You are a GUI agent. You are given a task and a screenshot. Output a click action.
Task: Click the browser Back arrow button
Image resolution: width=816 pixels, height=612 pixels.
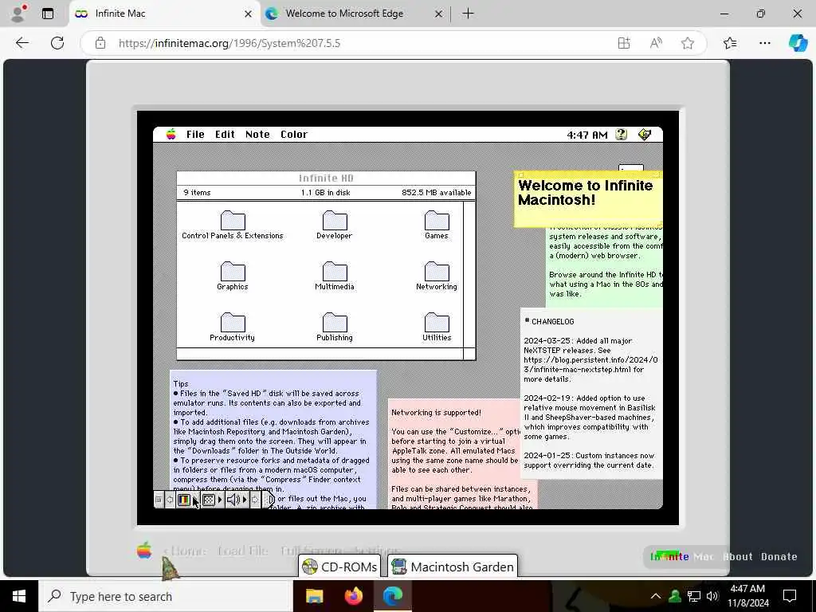click(22, 43)
